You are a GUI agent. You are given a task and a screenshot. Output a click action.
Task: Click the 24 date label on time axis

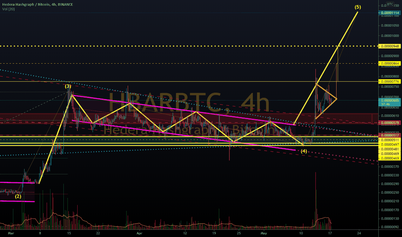(359, 233)
